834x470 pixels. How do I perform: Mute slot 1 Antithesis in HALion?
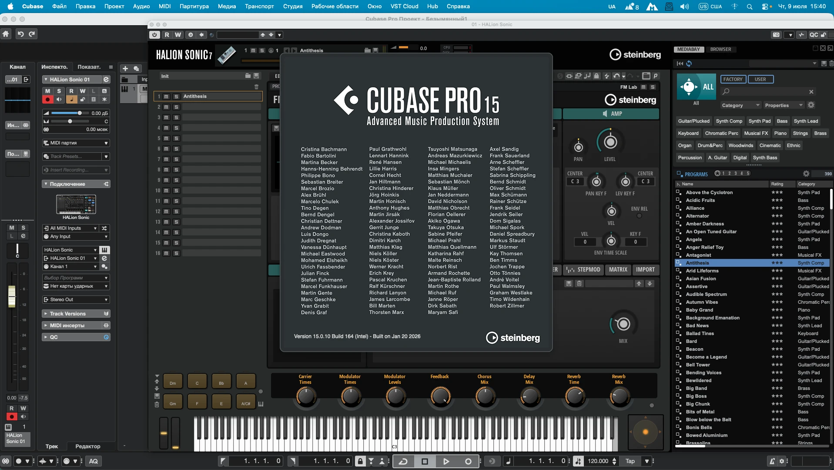click(x=166, y=97)
